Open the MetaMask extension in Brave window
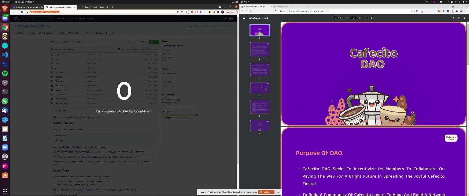The height and width of the screenshot is (196, 469). (439, 11)
